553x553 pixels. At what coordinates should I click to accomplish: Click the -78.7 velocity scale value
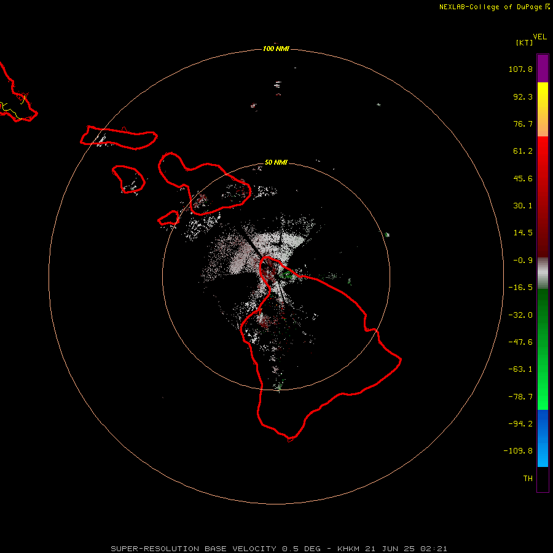pos(520,397)
